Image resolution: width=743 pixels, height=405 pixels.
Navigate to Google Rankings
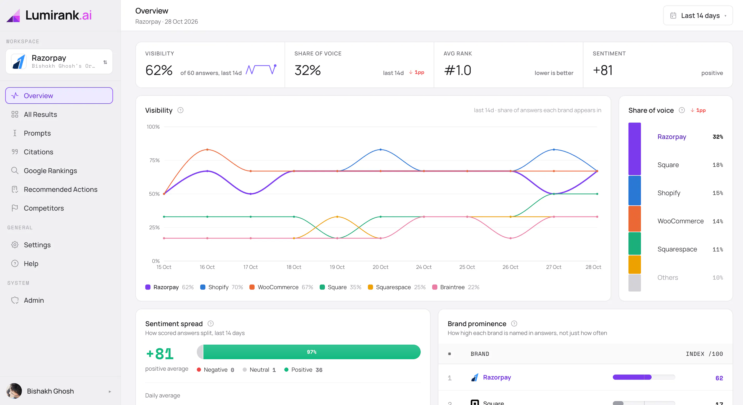click(59, 170)
